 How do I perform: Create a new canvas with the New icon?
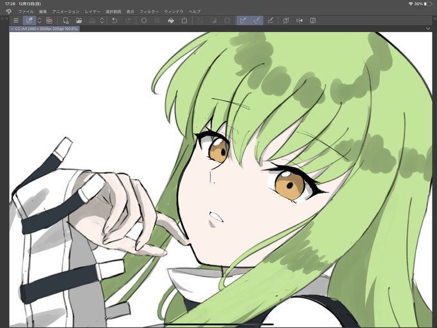(x=66, y=21)
